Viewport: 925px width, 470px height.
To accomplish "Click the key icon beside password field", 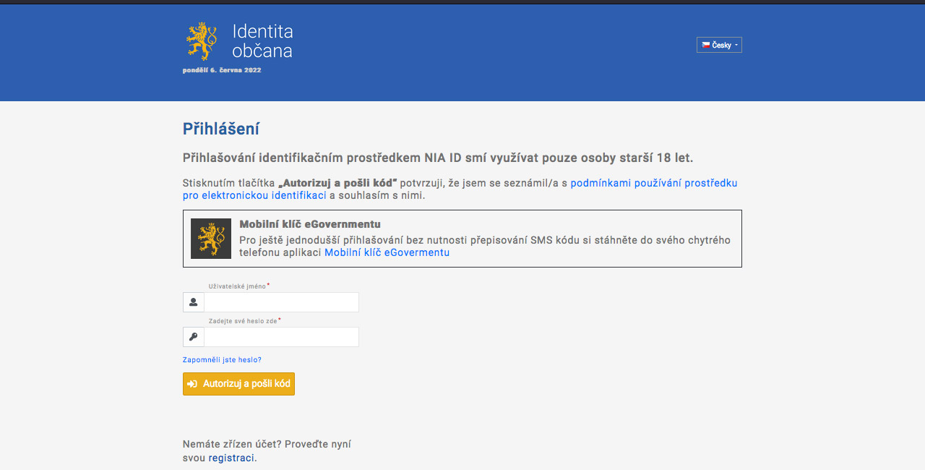I will 194,337.
